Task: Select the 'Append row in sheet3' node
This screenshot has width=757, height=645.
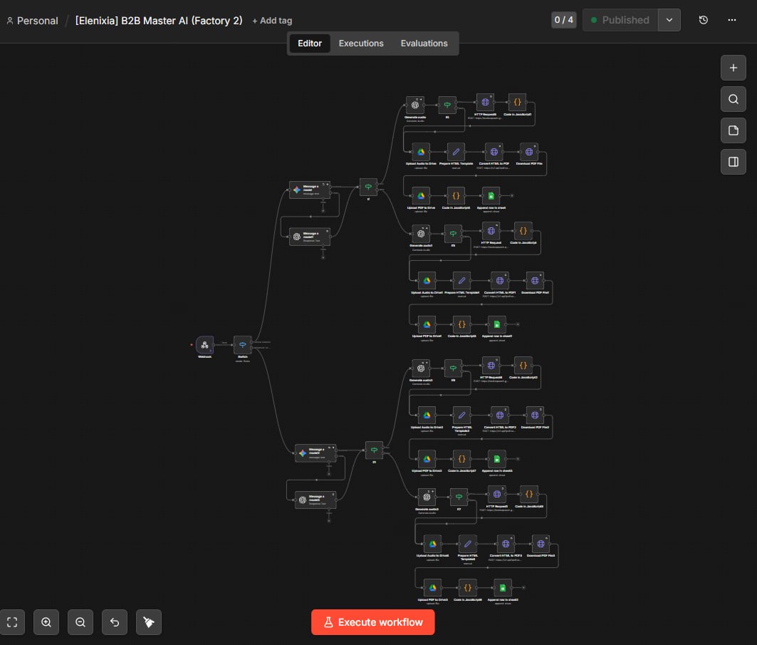Action: tap(503, 588)
